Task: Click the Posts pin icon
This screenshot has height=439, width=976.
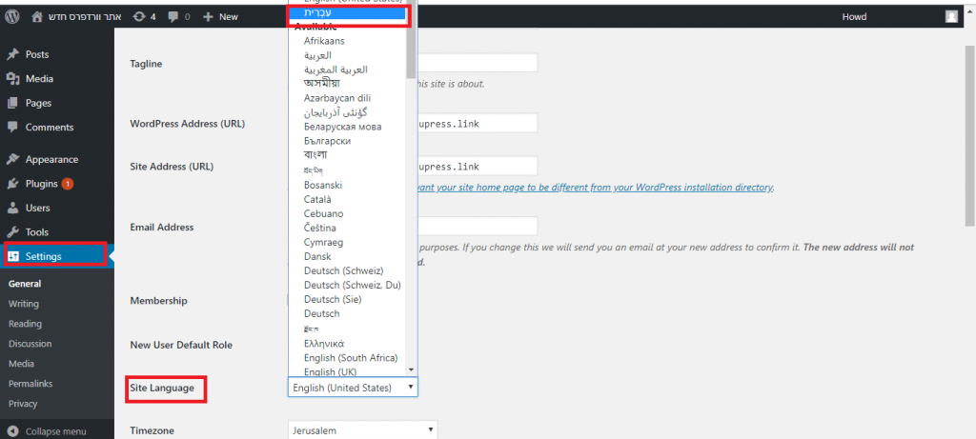Action: tap(13, 54)
